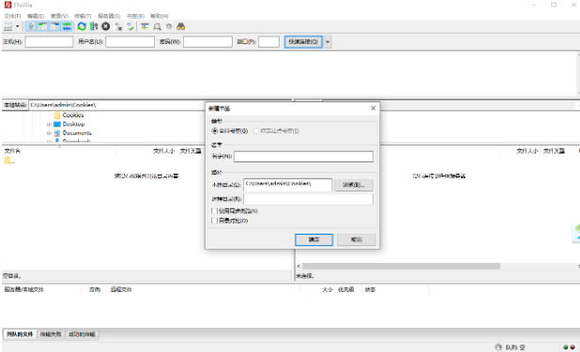The height and width of the screenshot is (352, 580).
Task: Toggle the remote directory tree icon
Action: [55, 26]
